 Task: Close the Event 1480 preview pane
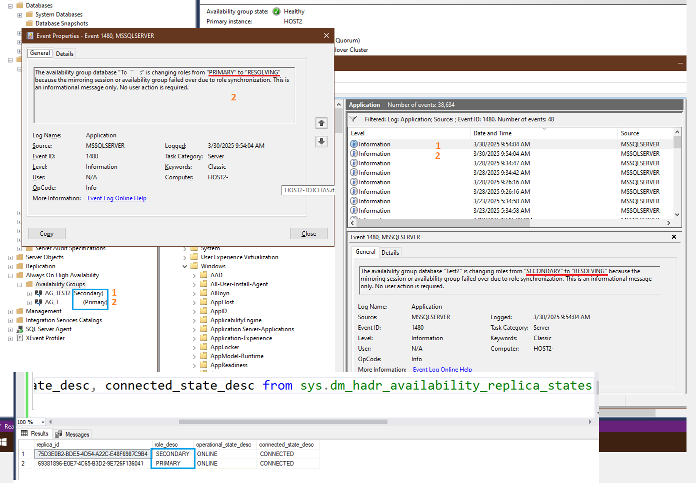pyautogui.click(x=674, y=237)
